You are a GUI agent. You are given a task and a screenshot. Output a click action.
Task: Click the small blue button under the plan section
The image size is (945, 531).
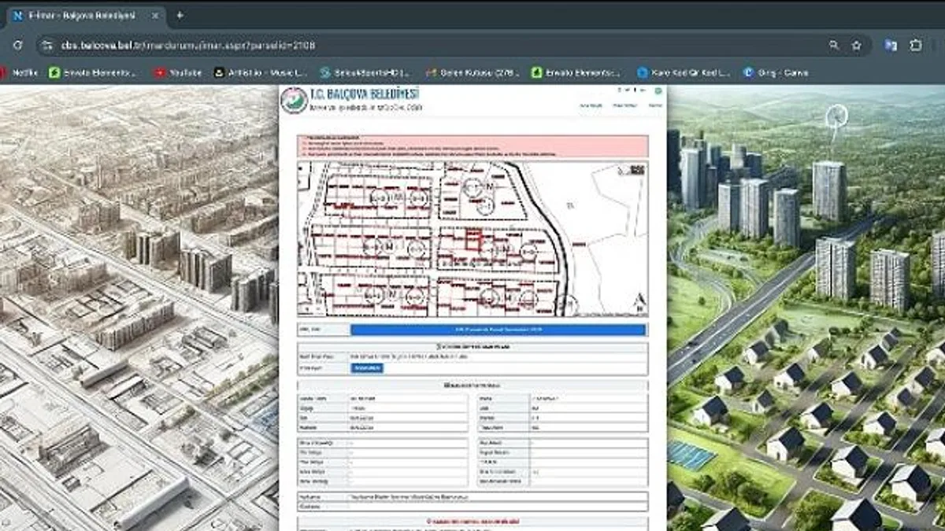tap(367, 368)
